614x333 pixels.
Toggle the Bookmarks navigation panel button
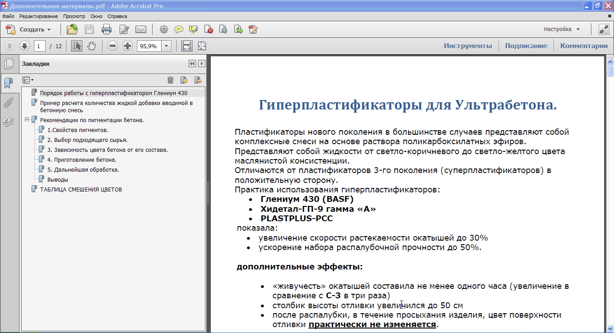tap(8, 83)
